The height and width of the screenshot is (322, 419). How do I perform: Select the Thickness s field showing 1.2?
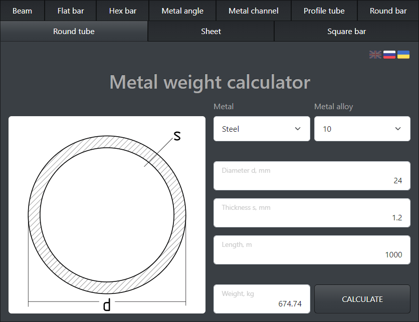click(x=312, y=213)
